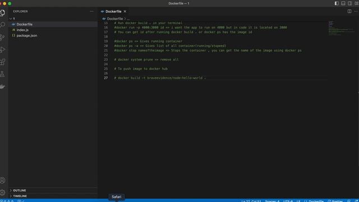359x202 pixels.
Task: Click line 15 "Run docker build ." comment
Action: [x=148, y=23]
